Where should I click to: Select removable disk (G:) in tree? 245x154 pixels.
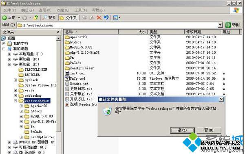(33, 147)
